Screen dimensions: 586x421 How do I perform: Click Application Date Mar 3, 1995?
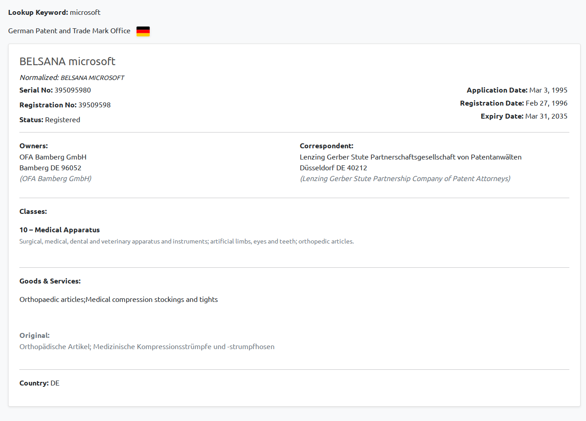tap(517, 90)
